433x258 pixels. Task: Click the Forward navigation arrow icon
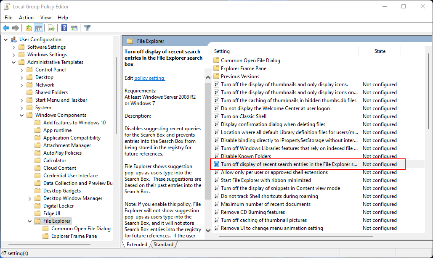tap(16, 28)
